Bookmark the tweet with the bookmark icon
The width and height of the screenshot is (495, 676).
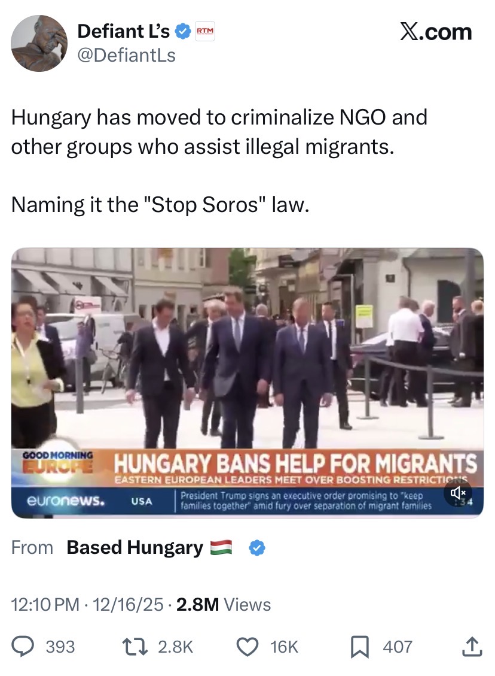[x=360, y=647]
